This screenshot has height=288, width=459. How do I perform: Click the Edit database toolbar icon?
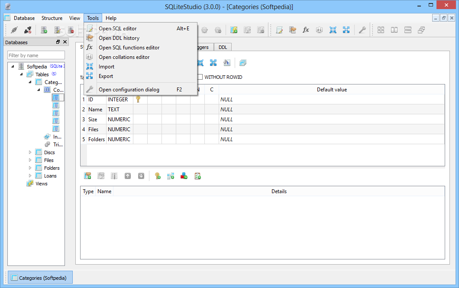tap(57, 30)
